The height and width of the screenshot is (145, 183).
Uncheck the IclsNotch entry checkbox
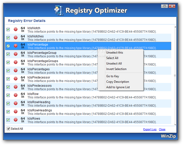point(8,30)
